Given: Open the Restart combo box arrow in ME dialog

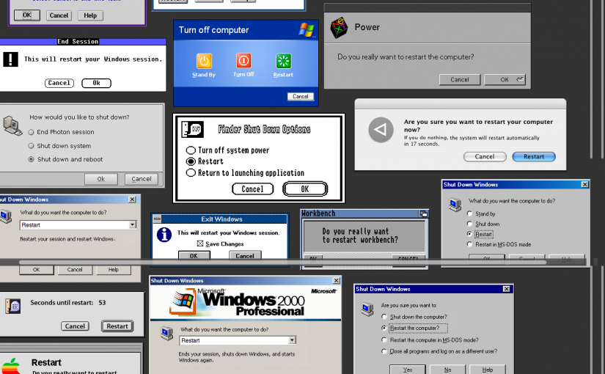Looking at the screenshot, I should click(132, 224).
